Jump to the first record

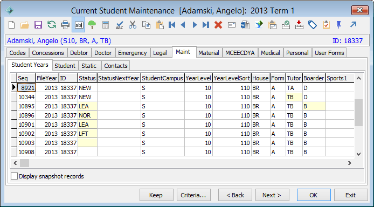coord(172,25)
